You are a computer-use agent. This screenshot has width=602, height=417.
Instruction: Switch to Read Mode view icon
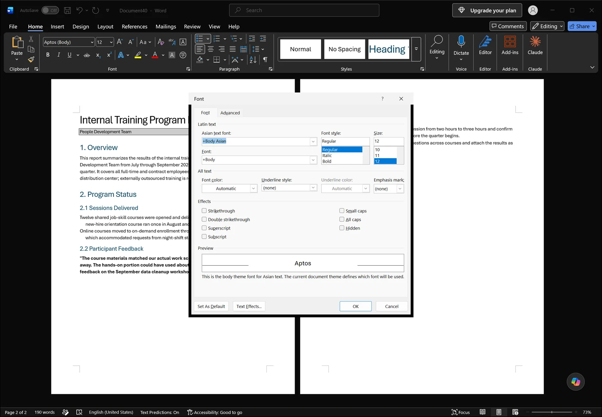pos(482,412)
